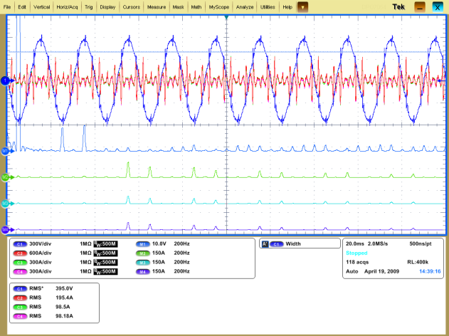Click the C2 RMS measurement badge
Viewport: 449px width, 336px height.
click(x=20, y=298)
